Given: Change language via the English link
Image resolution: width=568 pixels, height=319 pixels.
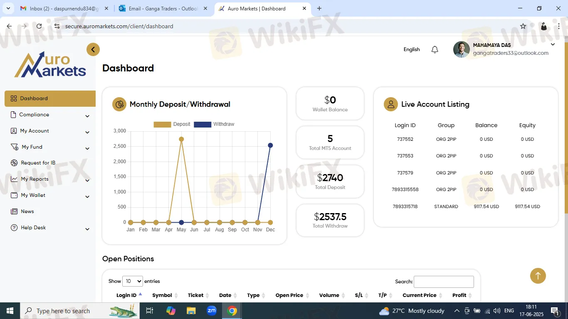Looking at the screenshot, I should click(x=412, y=49).
